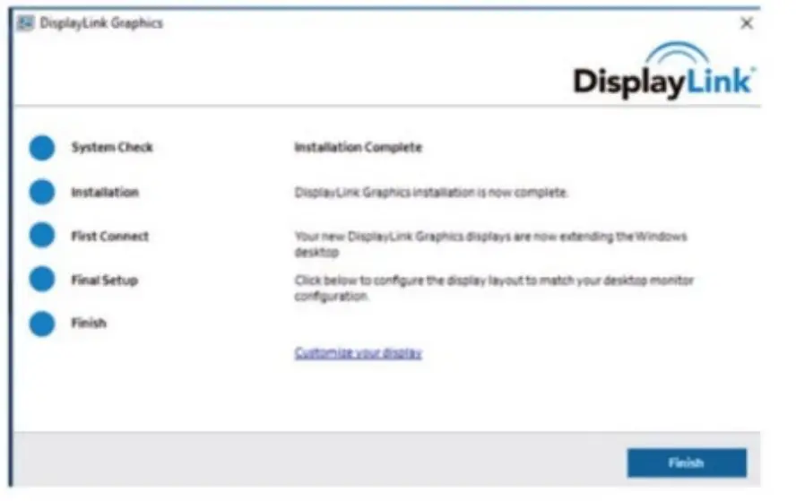Click the Finish button
This screenshot has width=796, height=501.
(687, 462)
